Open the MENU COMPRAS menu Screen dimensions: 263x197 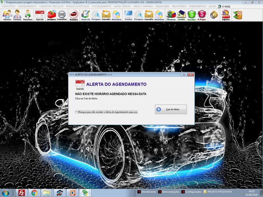[143, 6]
